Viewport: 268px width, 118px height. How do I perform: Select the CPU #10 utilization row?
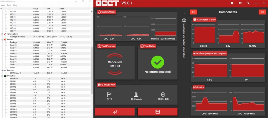(45, 109)
